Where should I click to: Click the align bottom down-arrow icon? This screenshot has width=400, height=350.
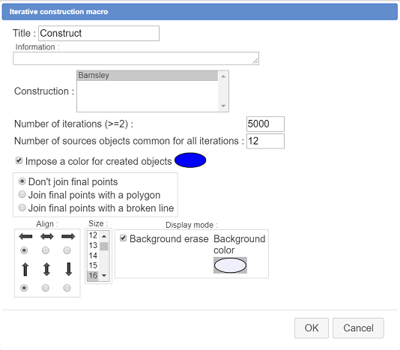(68, 270)
